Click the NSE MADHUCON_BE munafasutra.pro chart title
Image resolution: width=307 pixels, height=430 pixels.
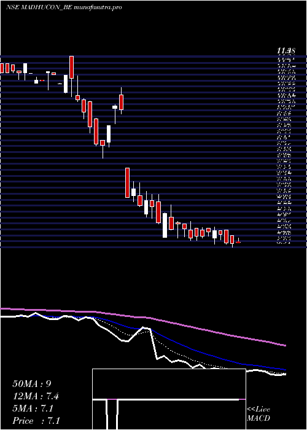coord(64,7)
